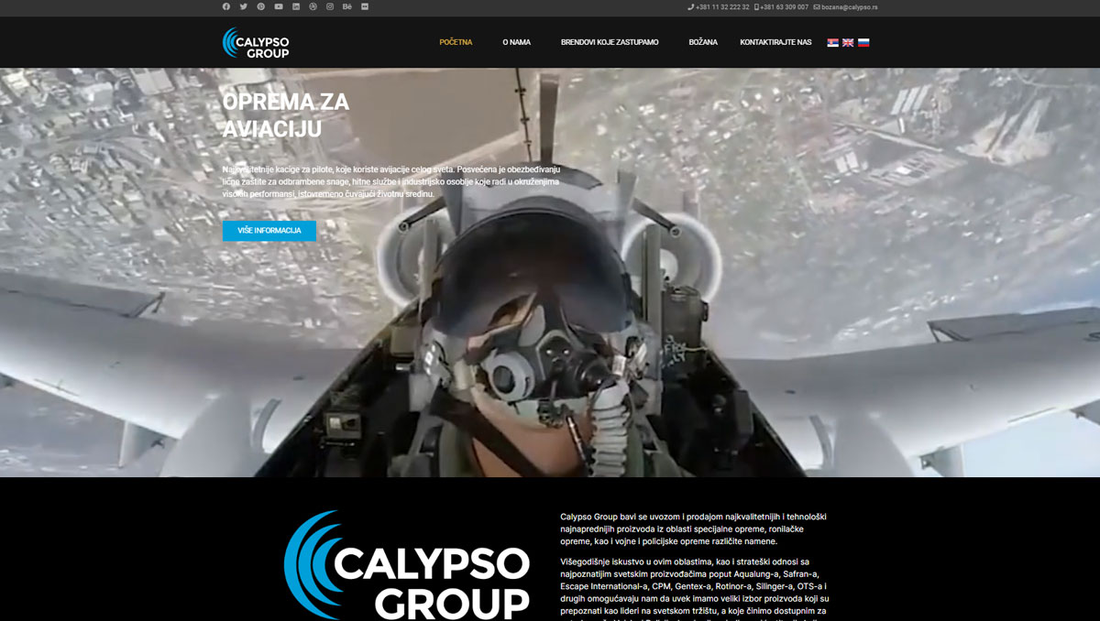1100x621 pixels.
Task: Click the bozana@calypso.rs email link
Action: coord(849,7)
